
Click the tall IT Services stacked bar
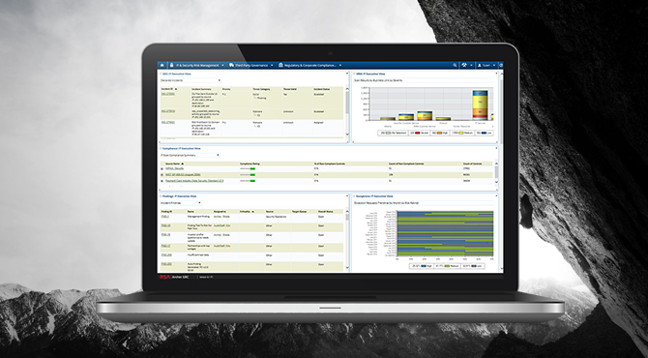click(480, 105)
